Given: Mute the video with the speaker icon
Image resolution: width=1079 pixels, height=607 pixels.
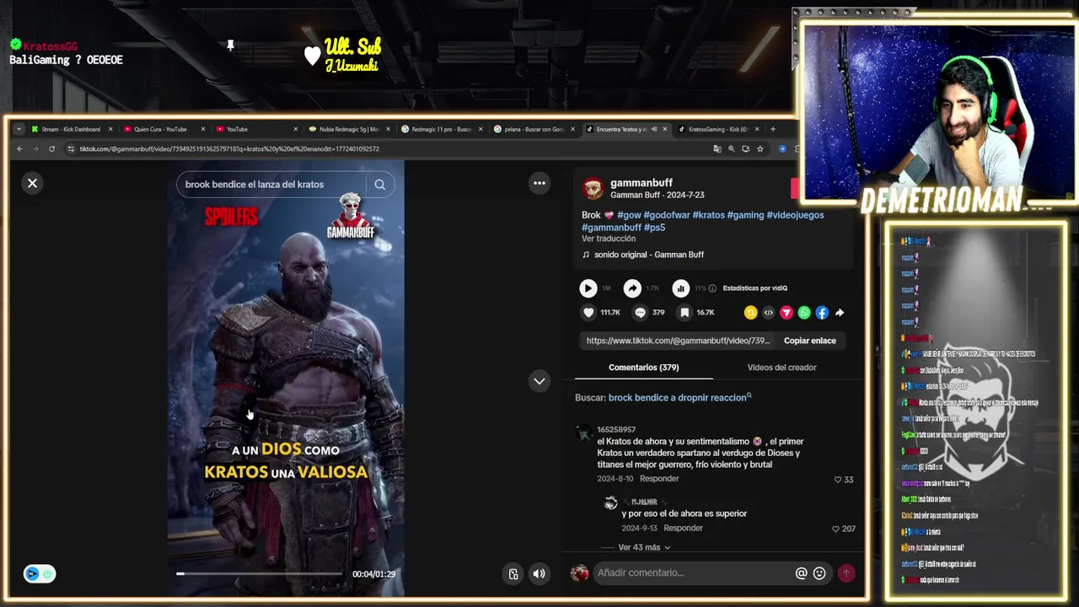Looking at the screenshot, I should pos(539,574).
